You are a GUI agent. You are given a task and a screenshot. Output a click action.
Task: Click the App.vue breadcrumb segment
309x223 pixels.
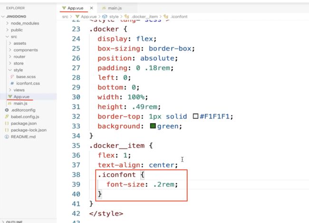(89, 17)
